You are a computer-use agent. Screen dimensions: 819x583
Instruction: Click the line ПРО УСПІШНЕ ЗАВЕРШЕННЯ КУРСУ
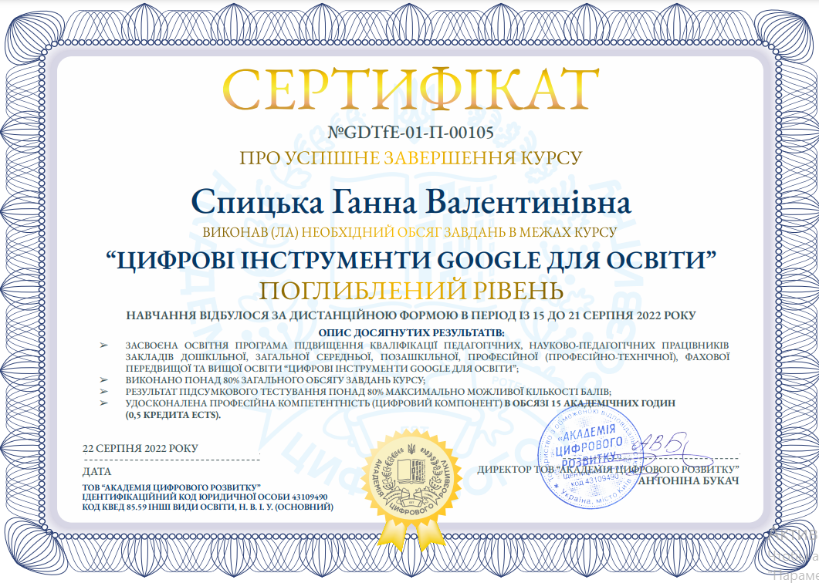click(x=411, y=157)
